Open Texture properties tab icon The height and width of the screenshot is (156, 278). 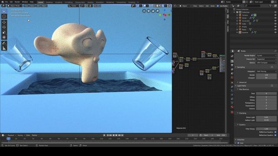tap(232, 112)
